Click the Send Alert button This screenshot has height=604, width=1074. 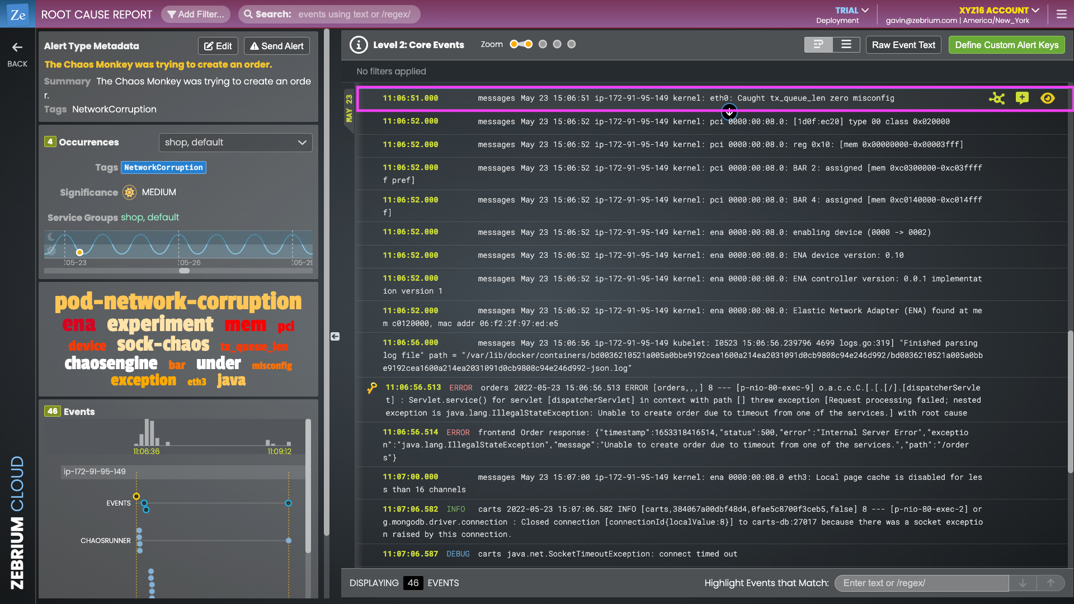[276, 46]
